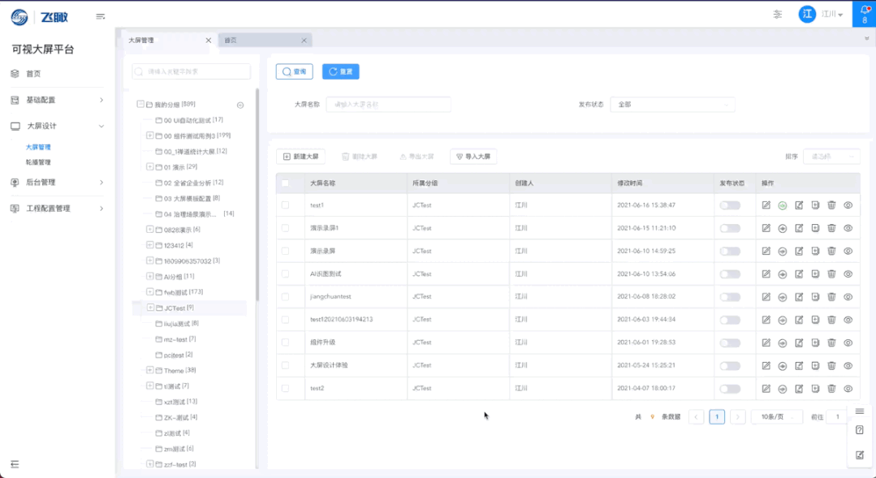Preview AI运图测试 using its eye icon
The image size is (876, 478).
coord(848,274)
